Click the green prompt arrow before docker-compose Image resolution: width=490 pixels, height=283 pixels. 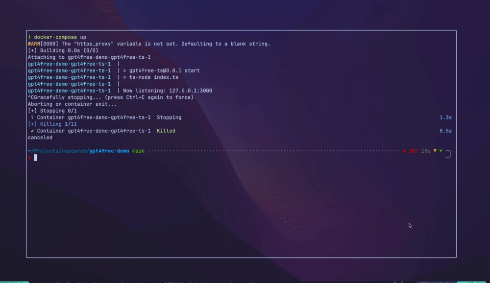[x=29, y=37]
